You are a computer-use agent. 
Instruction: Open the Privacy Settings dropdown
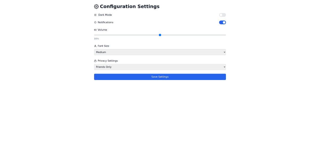160,67
